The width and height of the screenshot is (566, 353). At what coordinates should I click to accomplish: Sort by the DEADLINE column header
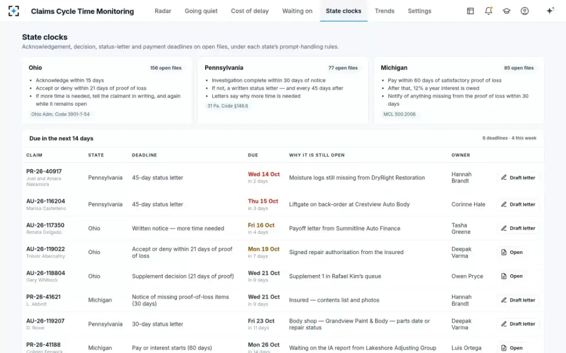click(144, 155)
